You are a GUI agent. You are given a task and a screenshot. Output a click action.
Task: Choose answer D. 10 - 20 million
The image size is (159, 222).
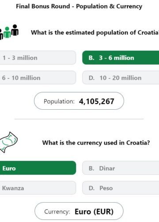(121, 78)
